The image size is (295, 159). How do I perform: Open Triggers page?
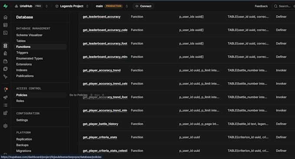coord(22,53)
